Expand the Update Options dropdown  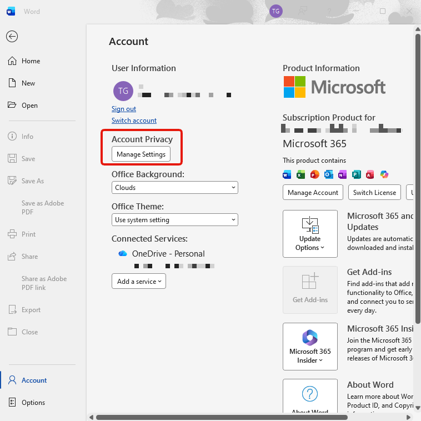tap(310, 234)
